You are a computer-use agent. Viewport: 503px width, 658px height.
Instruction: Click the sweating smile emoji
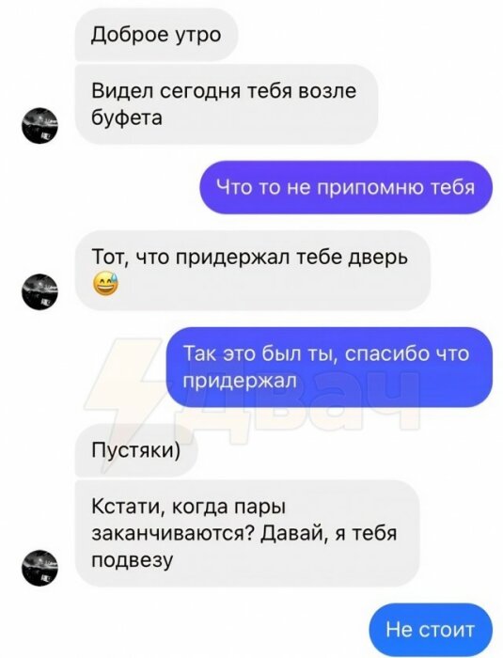point(105,283)
